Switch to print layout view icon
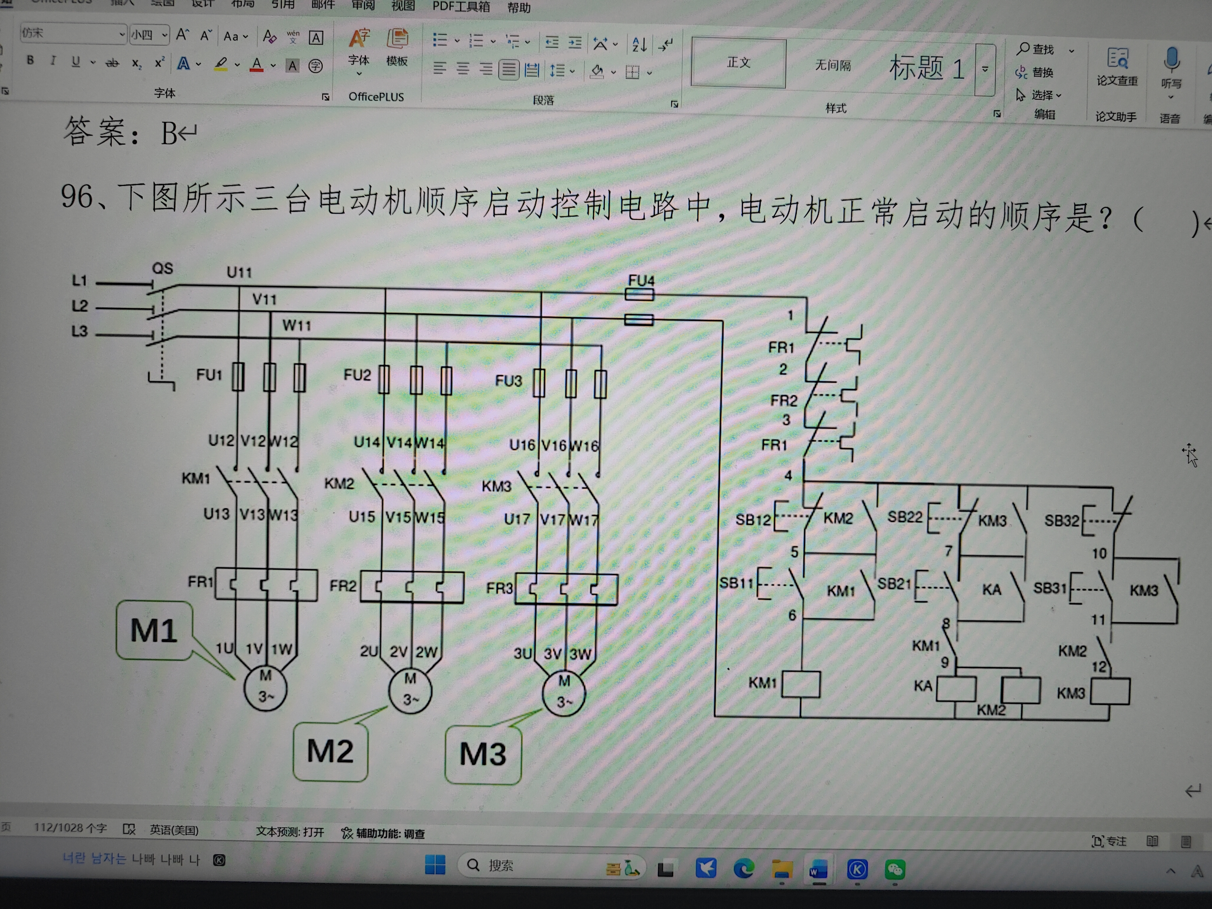The image size is (1212, 909). coord(1186,842)
